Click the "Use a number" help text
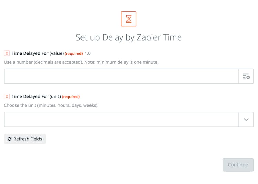 (x=21, y=62)
